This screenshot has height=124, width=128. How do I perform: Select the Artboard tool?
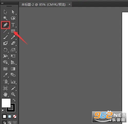pos(5,88)
